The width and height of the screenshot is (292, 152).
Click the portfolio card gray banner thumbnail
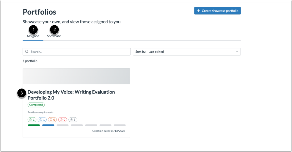76,76
